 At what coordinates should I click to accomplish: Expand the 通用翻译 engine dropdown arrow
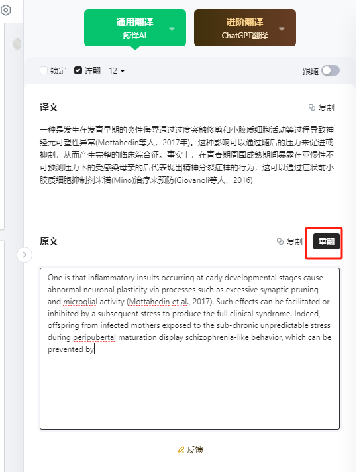click(x=172, y=29)
